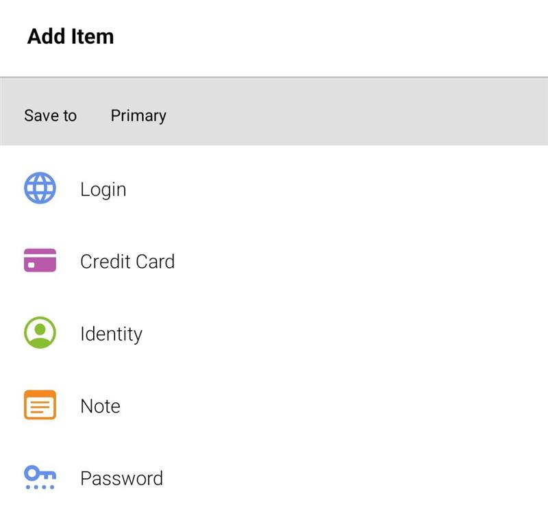The height and width of the screenshot is (520, 548).
Task: Click the blue globe Login icon
Action: point(40,188)
